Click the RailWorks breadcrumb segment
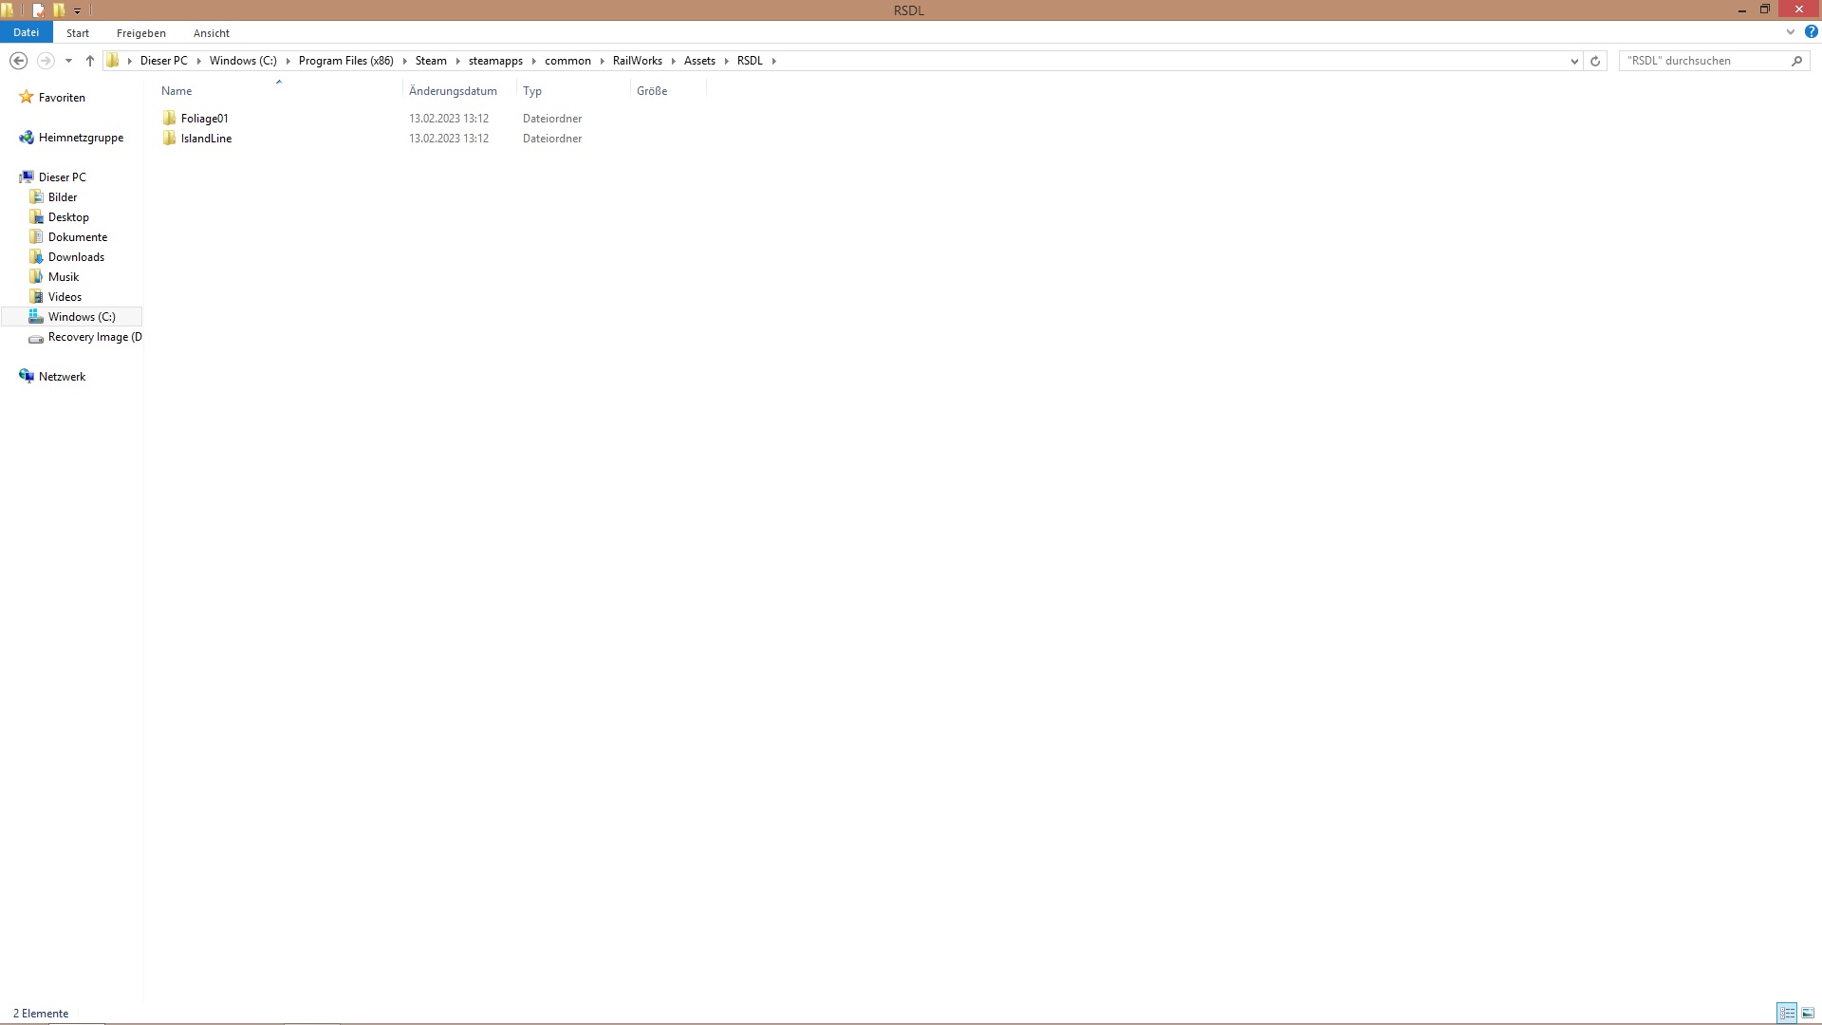1822x1025 pixels. [638, 61]
